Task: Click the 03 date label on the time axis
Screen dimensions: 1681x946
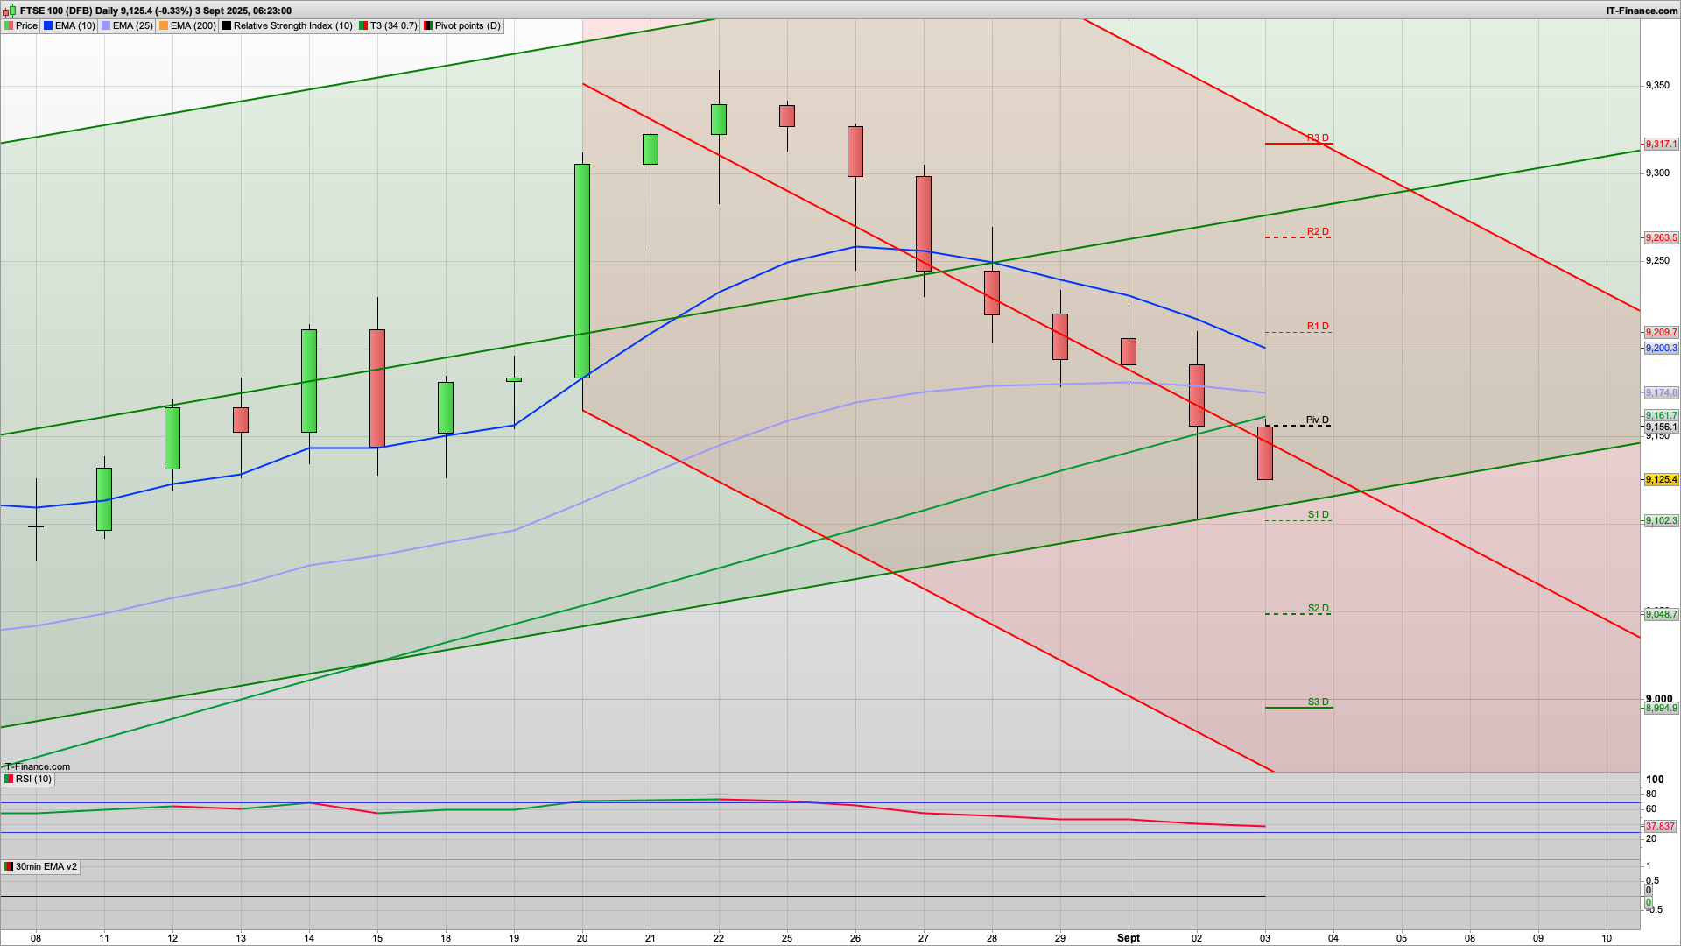Action: point(1265,938)
